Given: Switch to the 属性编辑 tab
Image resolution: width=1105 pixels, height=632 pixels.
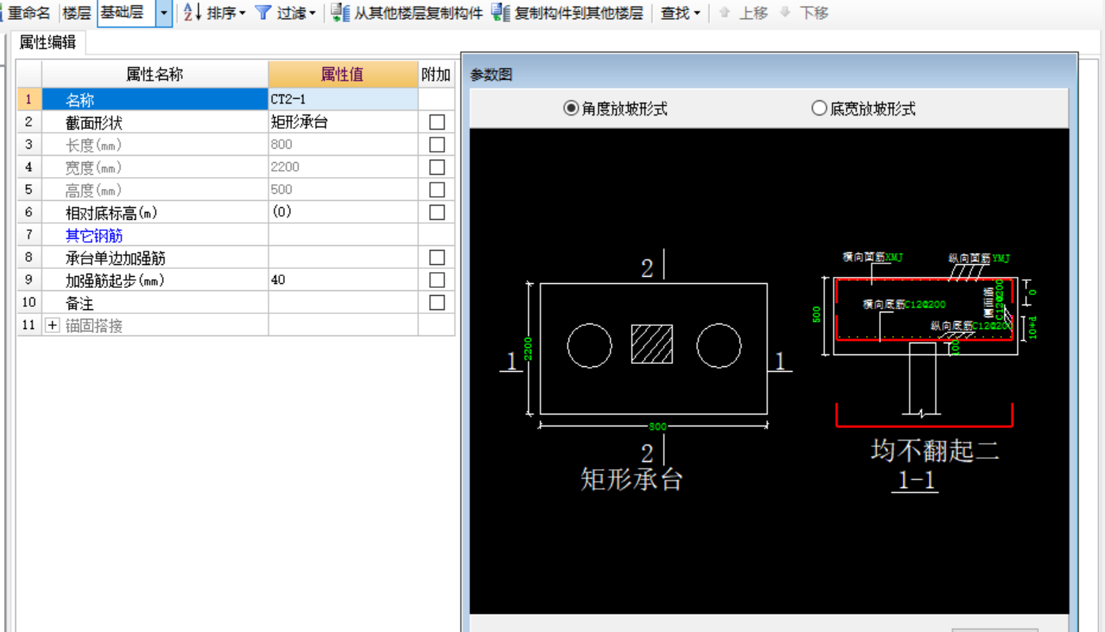Looking at the screenshot, I should tap(47, 43).
